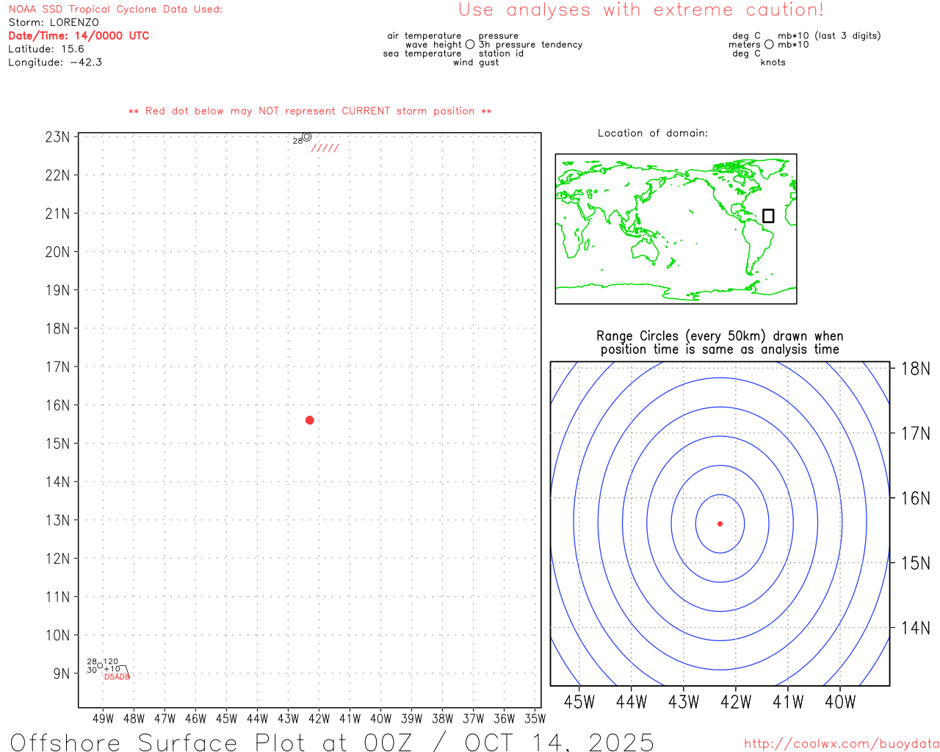
Task: Click the black domain rectangle on world map
Action: tap(768, 216)
